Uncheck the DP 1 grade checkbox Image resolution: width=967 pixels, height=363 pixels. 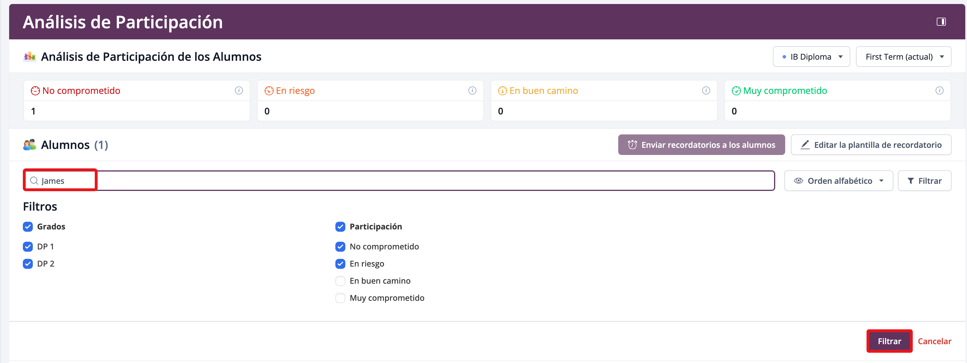[x=28, y=247]
